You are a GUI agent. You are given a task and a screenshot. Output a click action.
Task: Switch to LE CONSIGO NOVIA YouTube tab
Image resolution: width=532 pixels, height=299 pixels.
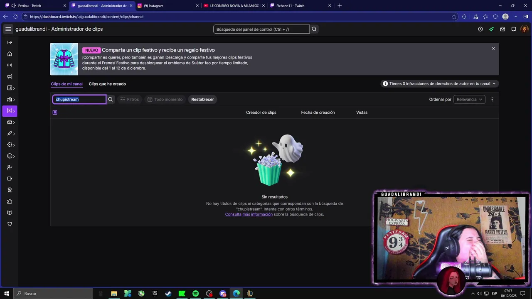click(234, 5)
